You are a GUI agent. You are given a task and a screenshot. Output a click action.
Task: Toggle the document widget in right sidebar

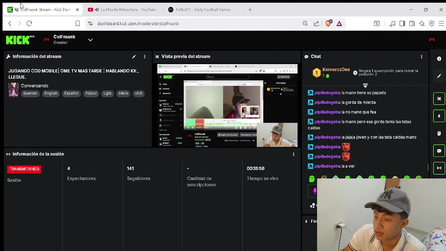click(x=439, y=134)
